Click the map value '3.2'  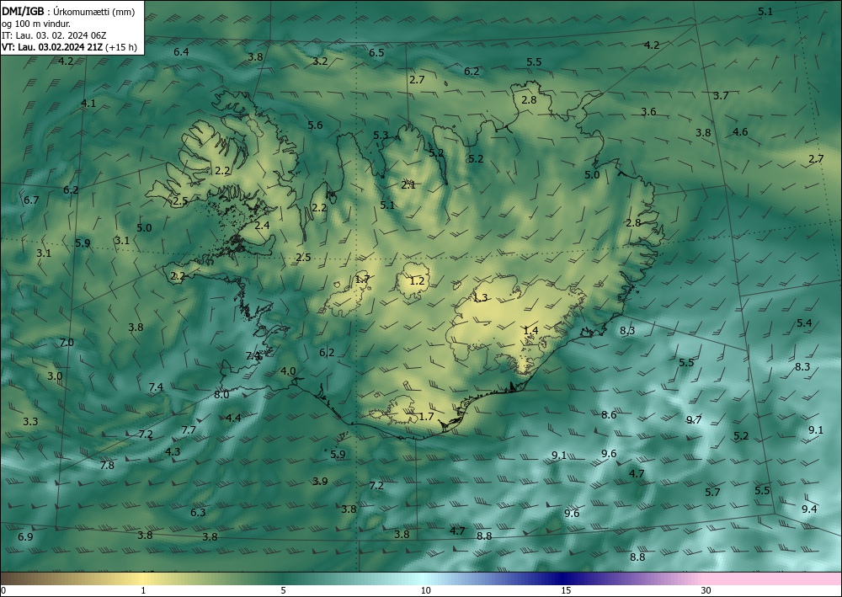pyautogui.click(x=320, y=61)
